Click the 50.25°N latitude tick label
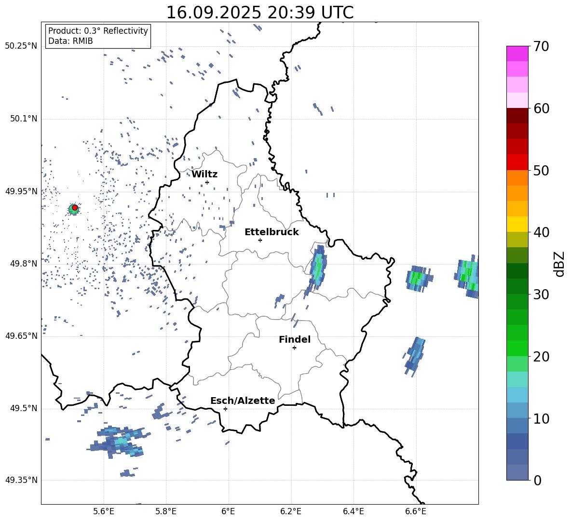The height and width of the screenshot is (521, 571). pos(21,46)
